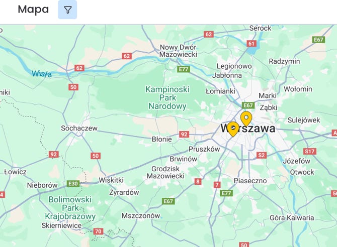Click the Sochaczew town label
This screenshot has height=247, width=337.
(79, 128)
